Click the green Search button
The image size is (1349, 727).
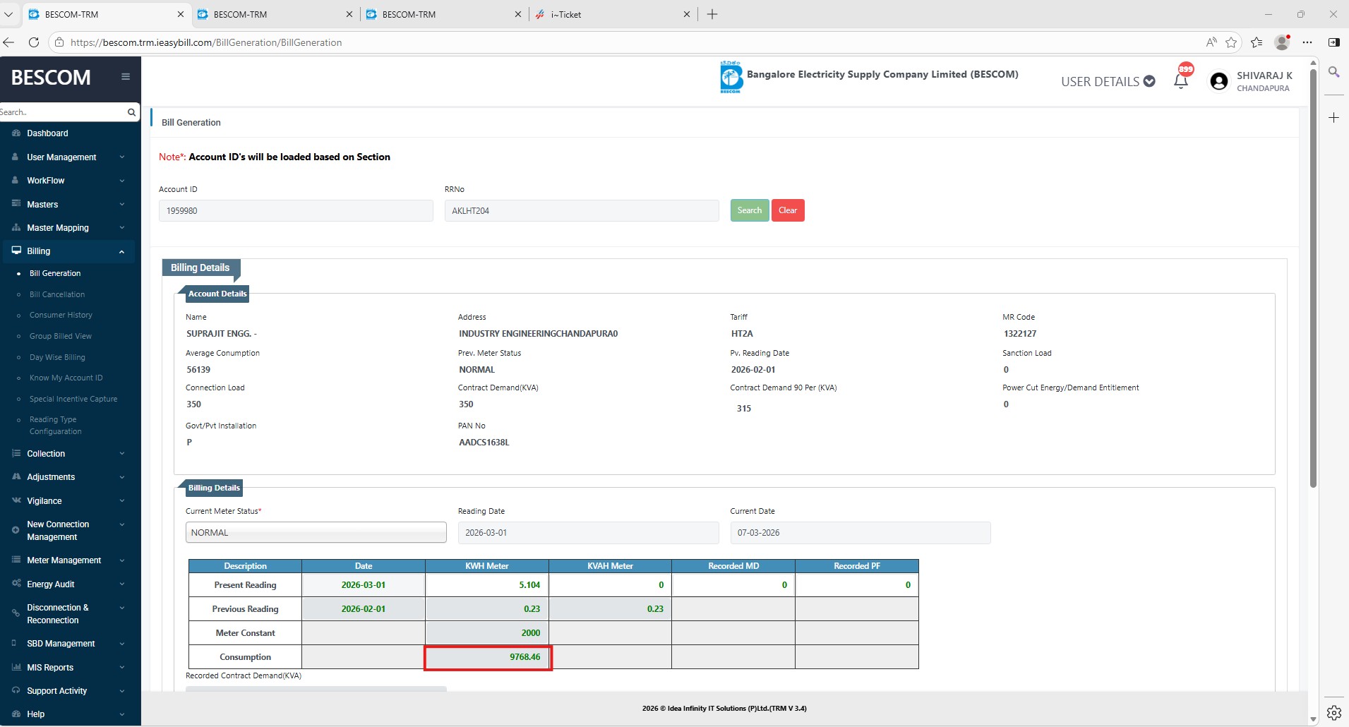click(749, 210)
